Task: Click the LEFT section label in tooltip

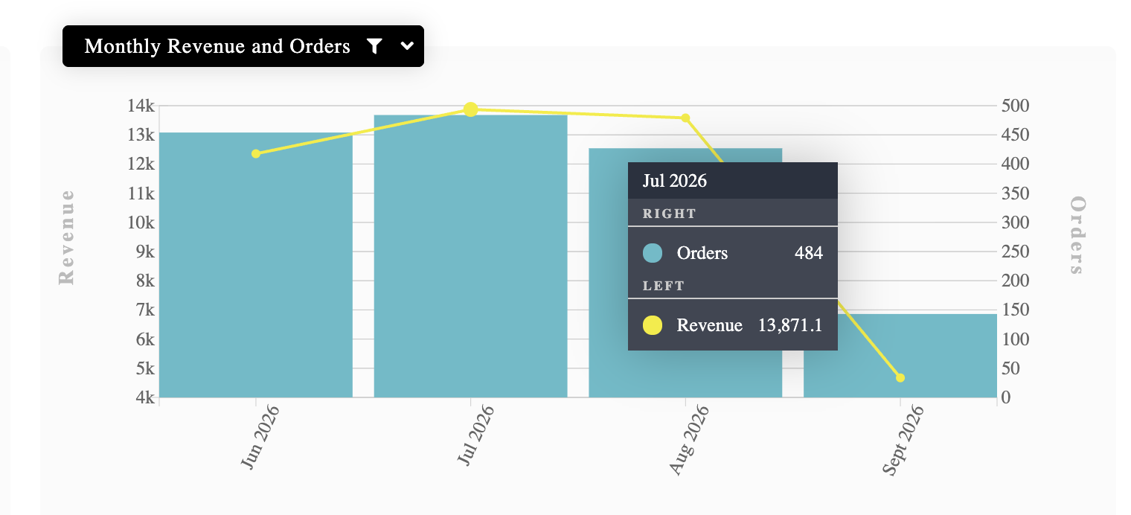Action: (664, 286)
